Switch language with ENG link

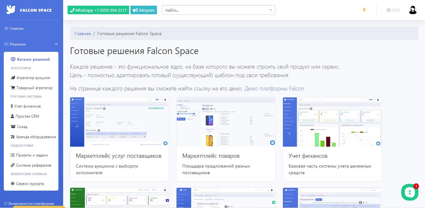pos(396,10)
